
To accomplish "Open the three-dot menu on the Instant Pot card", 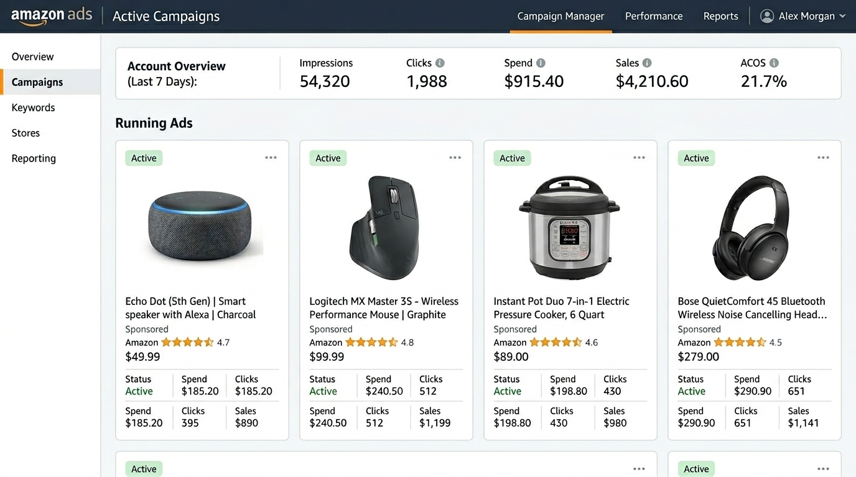I will (x=639, y=157).
